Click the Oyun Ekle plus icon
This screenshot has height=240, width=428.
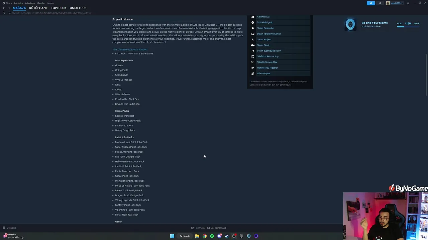(x=4, y=228)
